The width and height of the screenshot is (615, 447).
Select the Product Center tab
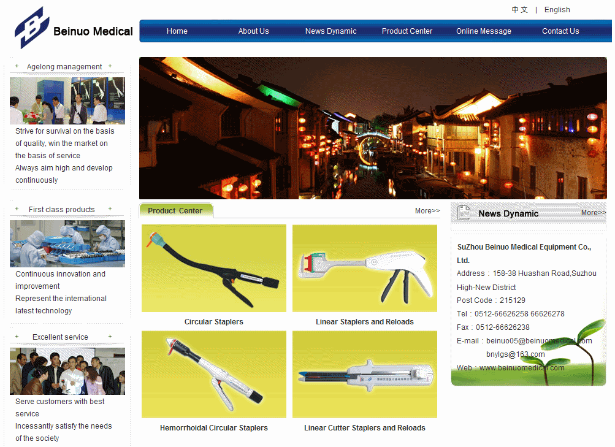pos(175,211)
